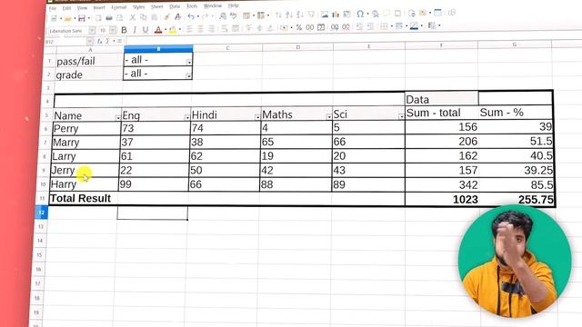Image resolution: width=582 pixels, height=327 pixels.
Task: Select the Total Result cell
Action: coord(83,198)
